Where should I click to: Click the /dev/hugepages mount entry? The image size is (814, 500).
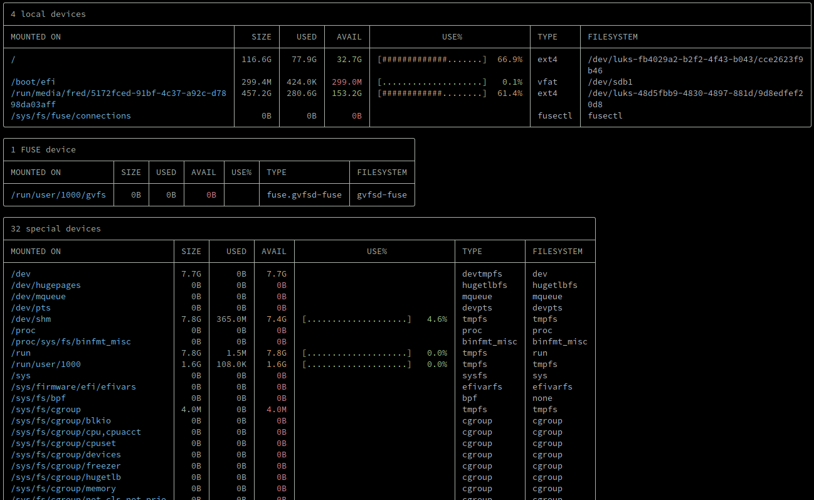click(46, 285)
